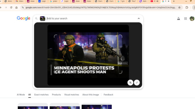195x109 pixels.
Task: Click the browser forward arrow
Action: [6, 7]
